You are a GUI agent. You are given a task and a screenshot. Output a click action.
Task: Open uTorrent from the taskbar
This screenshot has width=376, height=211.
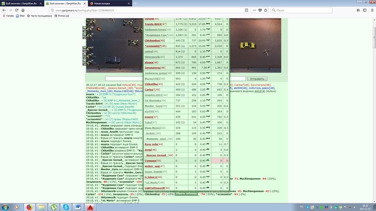(54, 207)
